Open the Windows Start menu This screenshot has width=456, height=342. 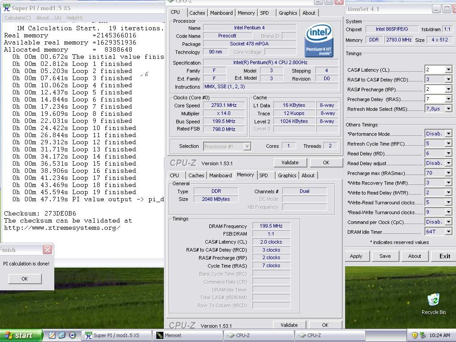(x=20, y=335)
